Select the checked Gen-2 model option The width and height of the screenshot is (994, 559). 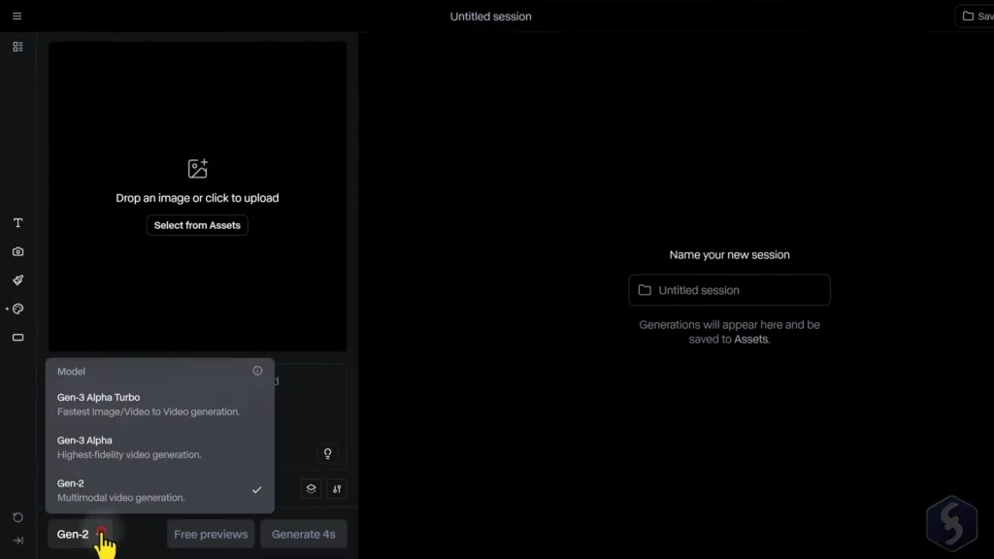(x=160, y=490)
